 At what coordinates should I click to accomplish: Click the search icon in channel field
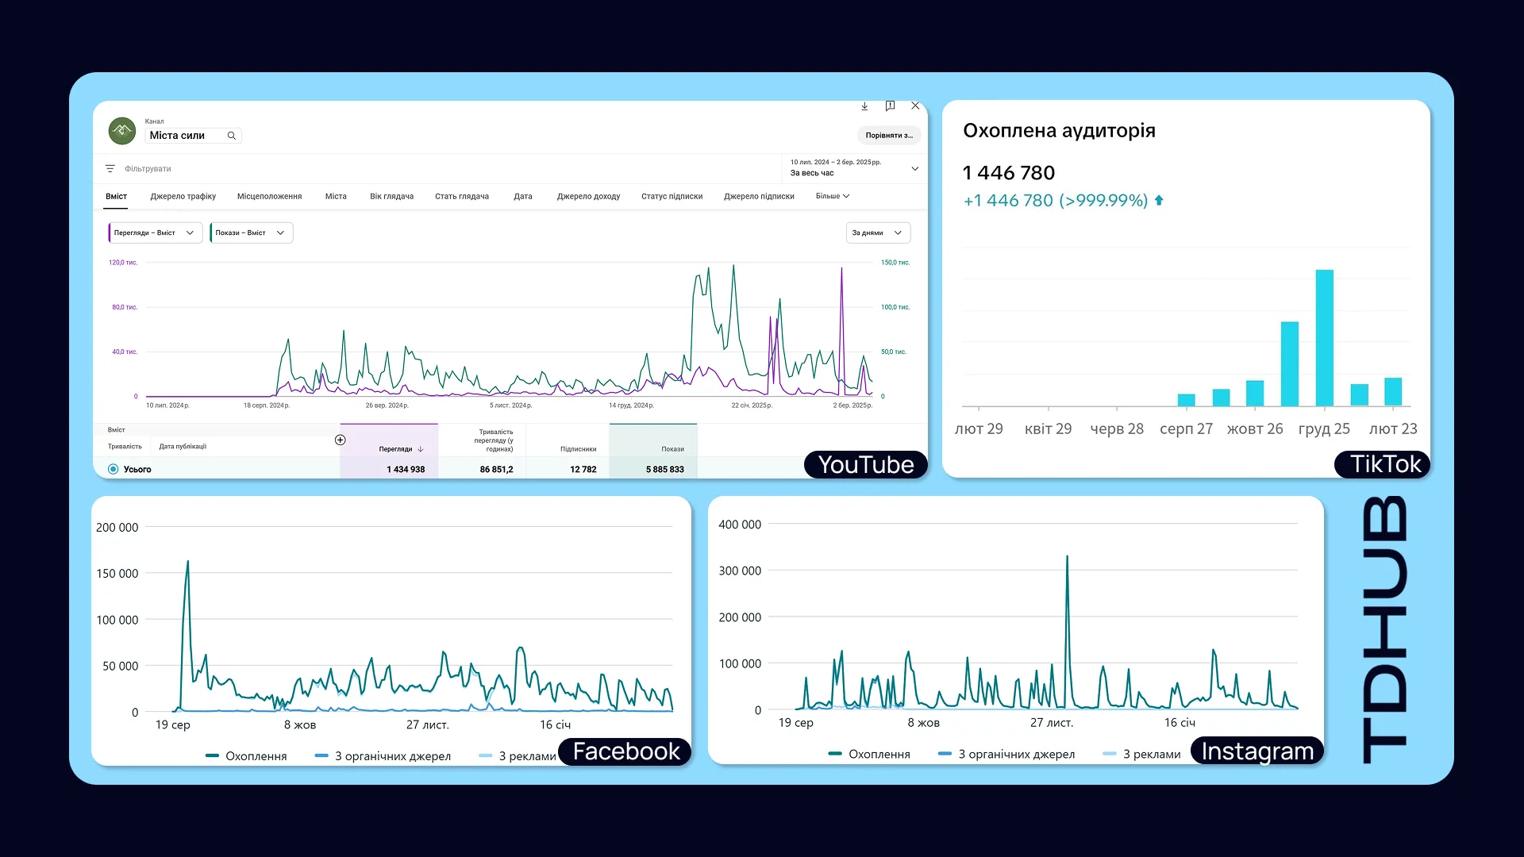pyautogui.click(x=232, y=136)
